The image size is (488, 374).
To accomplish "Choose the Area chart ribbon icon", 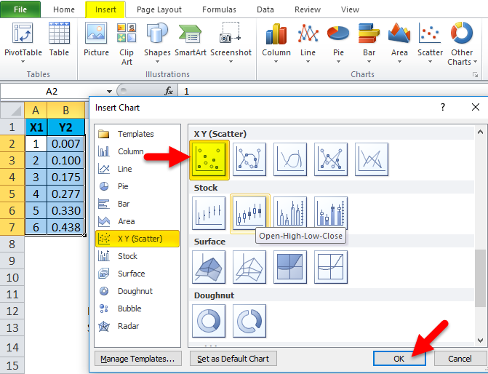I will pos(399,33).
